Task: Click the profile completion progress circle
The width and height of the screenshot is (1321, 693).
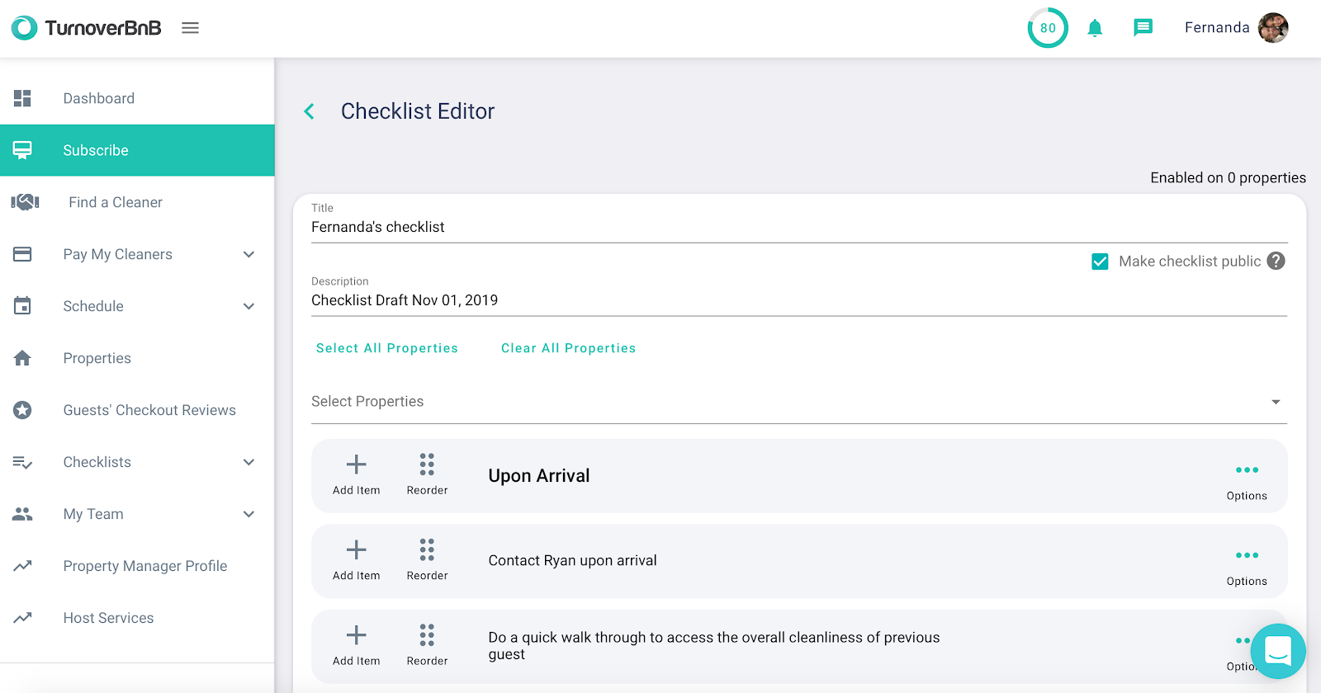Action: coord(1047,28)
